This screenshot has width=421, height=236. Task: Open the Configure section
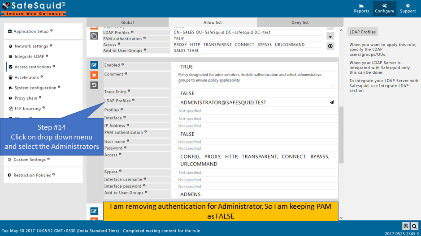385,8
